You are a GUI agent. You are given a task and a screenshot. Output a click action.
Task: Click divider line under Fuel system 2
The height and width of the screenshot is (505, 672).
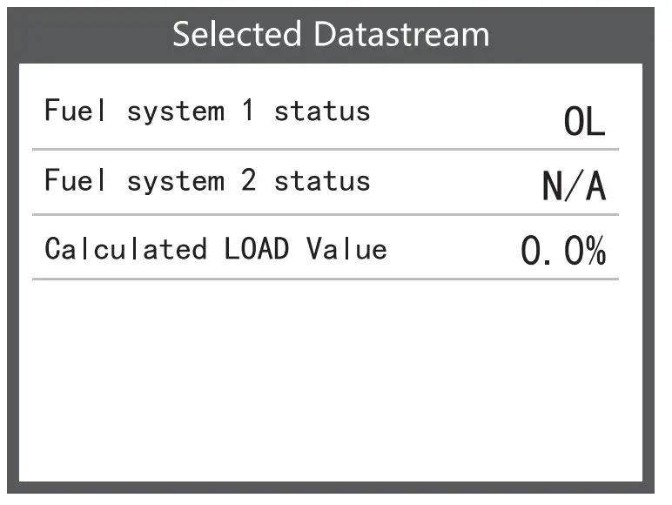pyautogui.click(x=326, y=214)
